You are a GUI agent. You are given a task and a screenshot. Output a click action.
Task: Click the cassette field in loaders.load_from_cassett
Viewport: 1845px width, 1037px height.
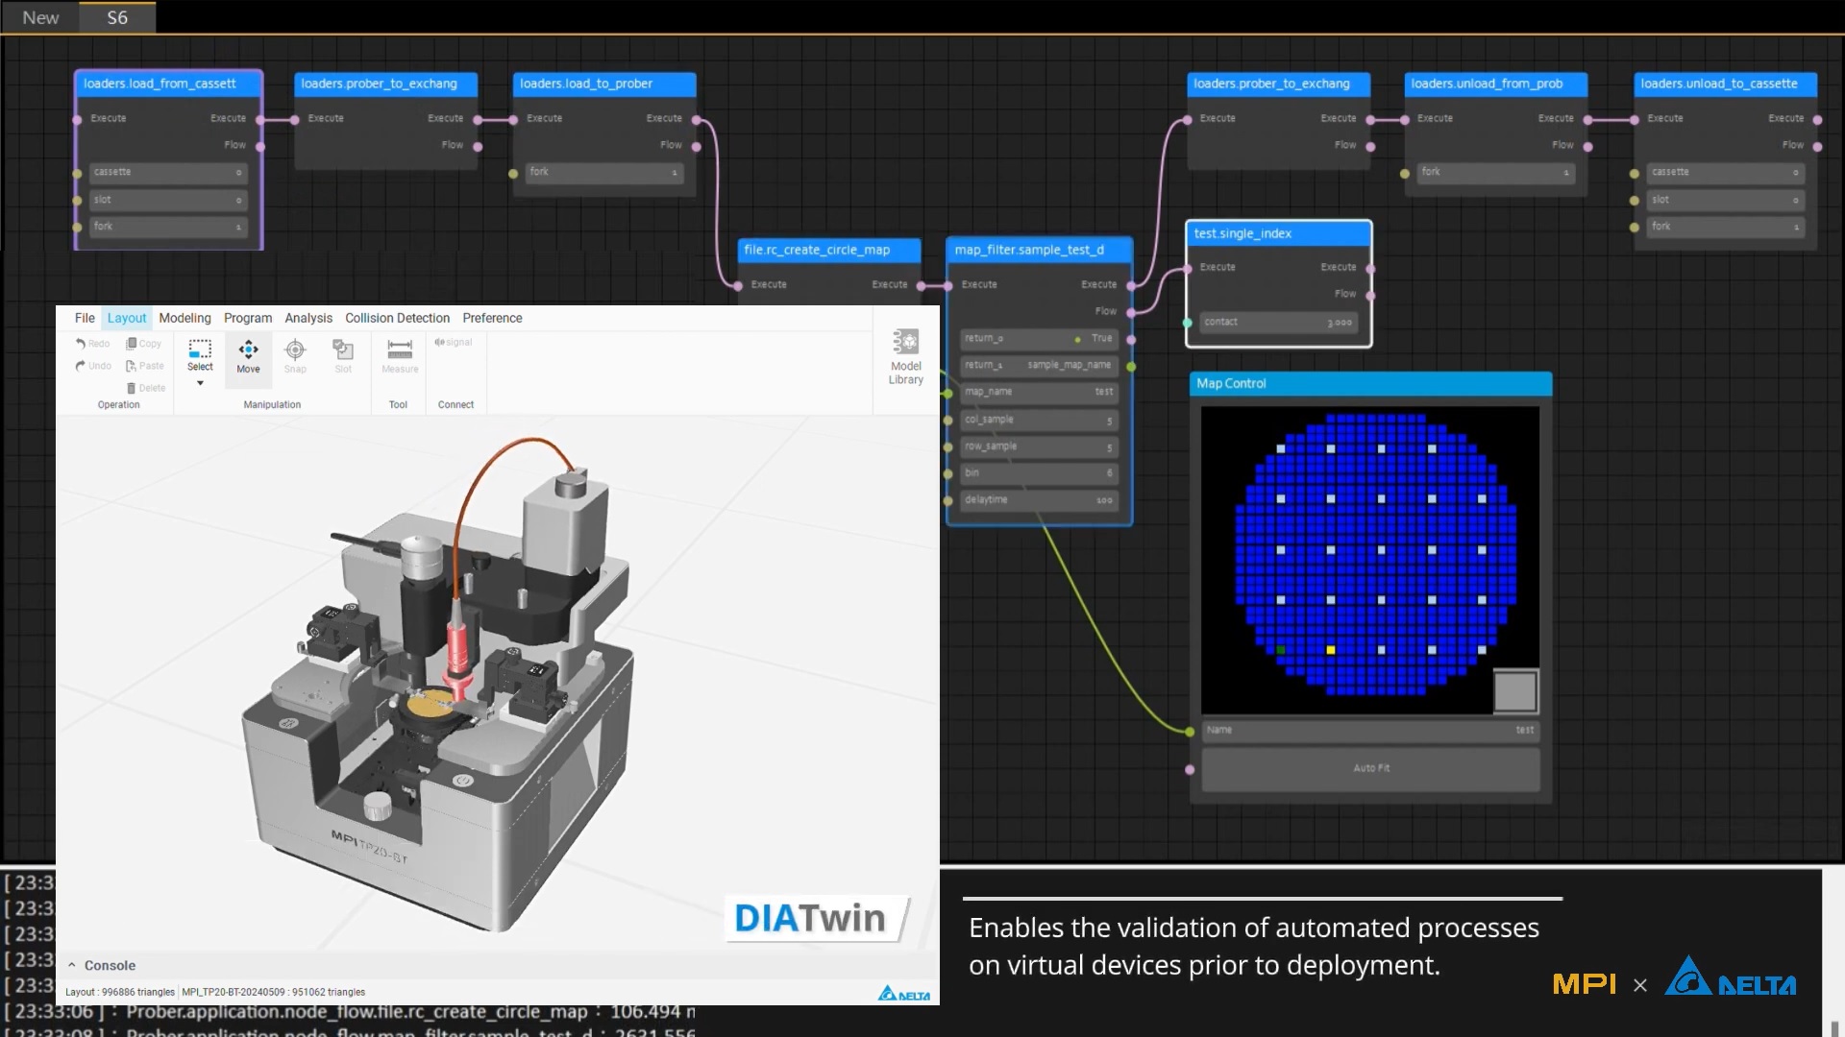[168, 173]
